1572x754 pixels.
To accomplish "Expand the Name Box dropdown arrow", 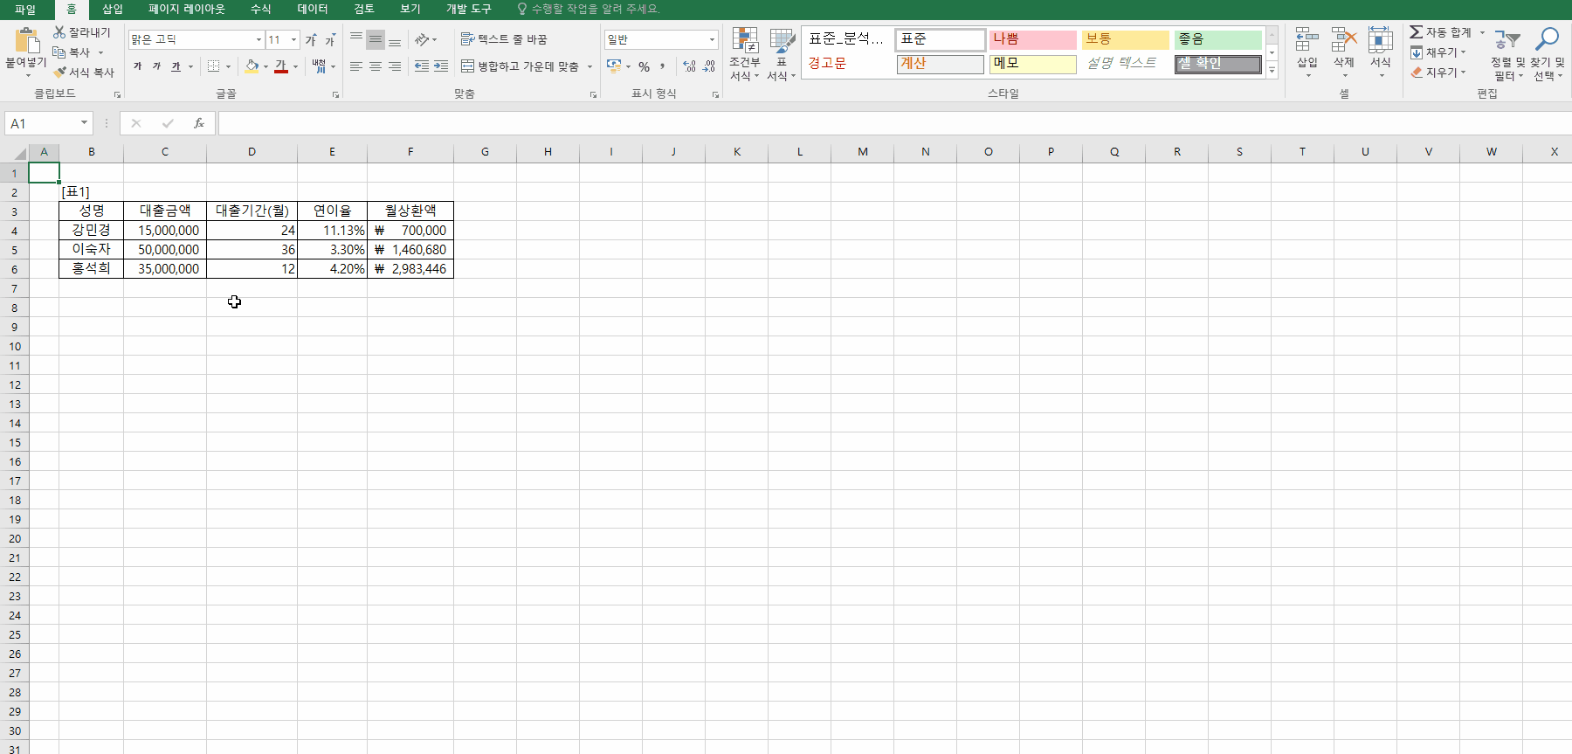I will (84, 123).
